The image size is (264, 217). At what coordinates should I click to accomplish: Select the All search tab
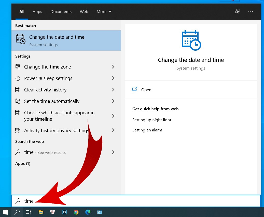(x=22, y=12)
